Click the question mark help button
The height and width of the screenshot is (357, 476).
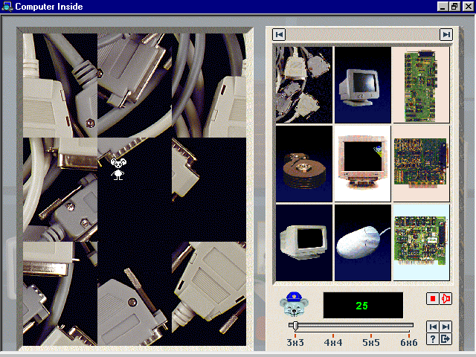(432, 339)
